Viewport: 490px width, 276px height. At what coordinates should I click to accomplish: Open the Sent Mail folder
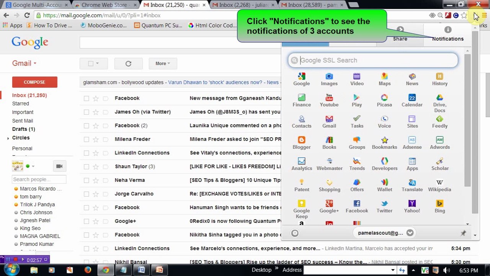[22, 121]
